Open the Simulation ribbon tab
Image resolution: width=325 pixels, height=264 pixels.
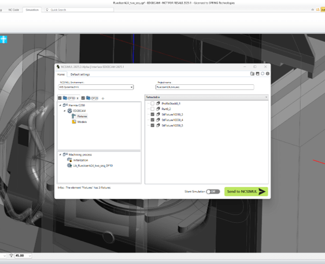(32, 10)
